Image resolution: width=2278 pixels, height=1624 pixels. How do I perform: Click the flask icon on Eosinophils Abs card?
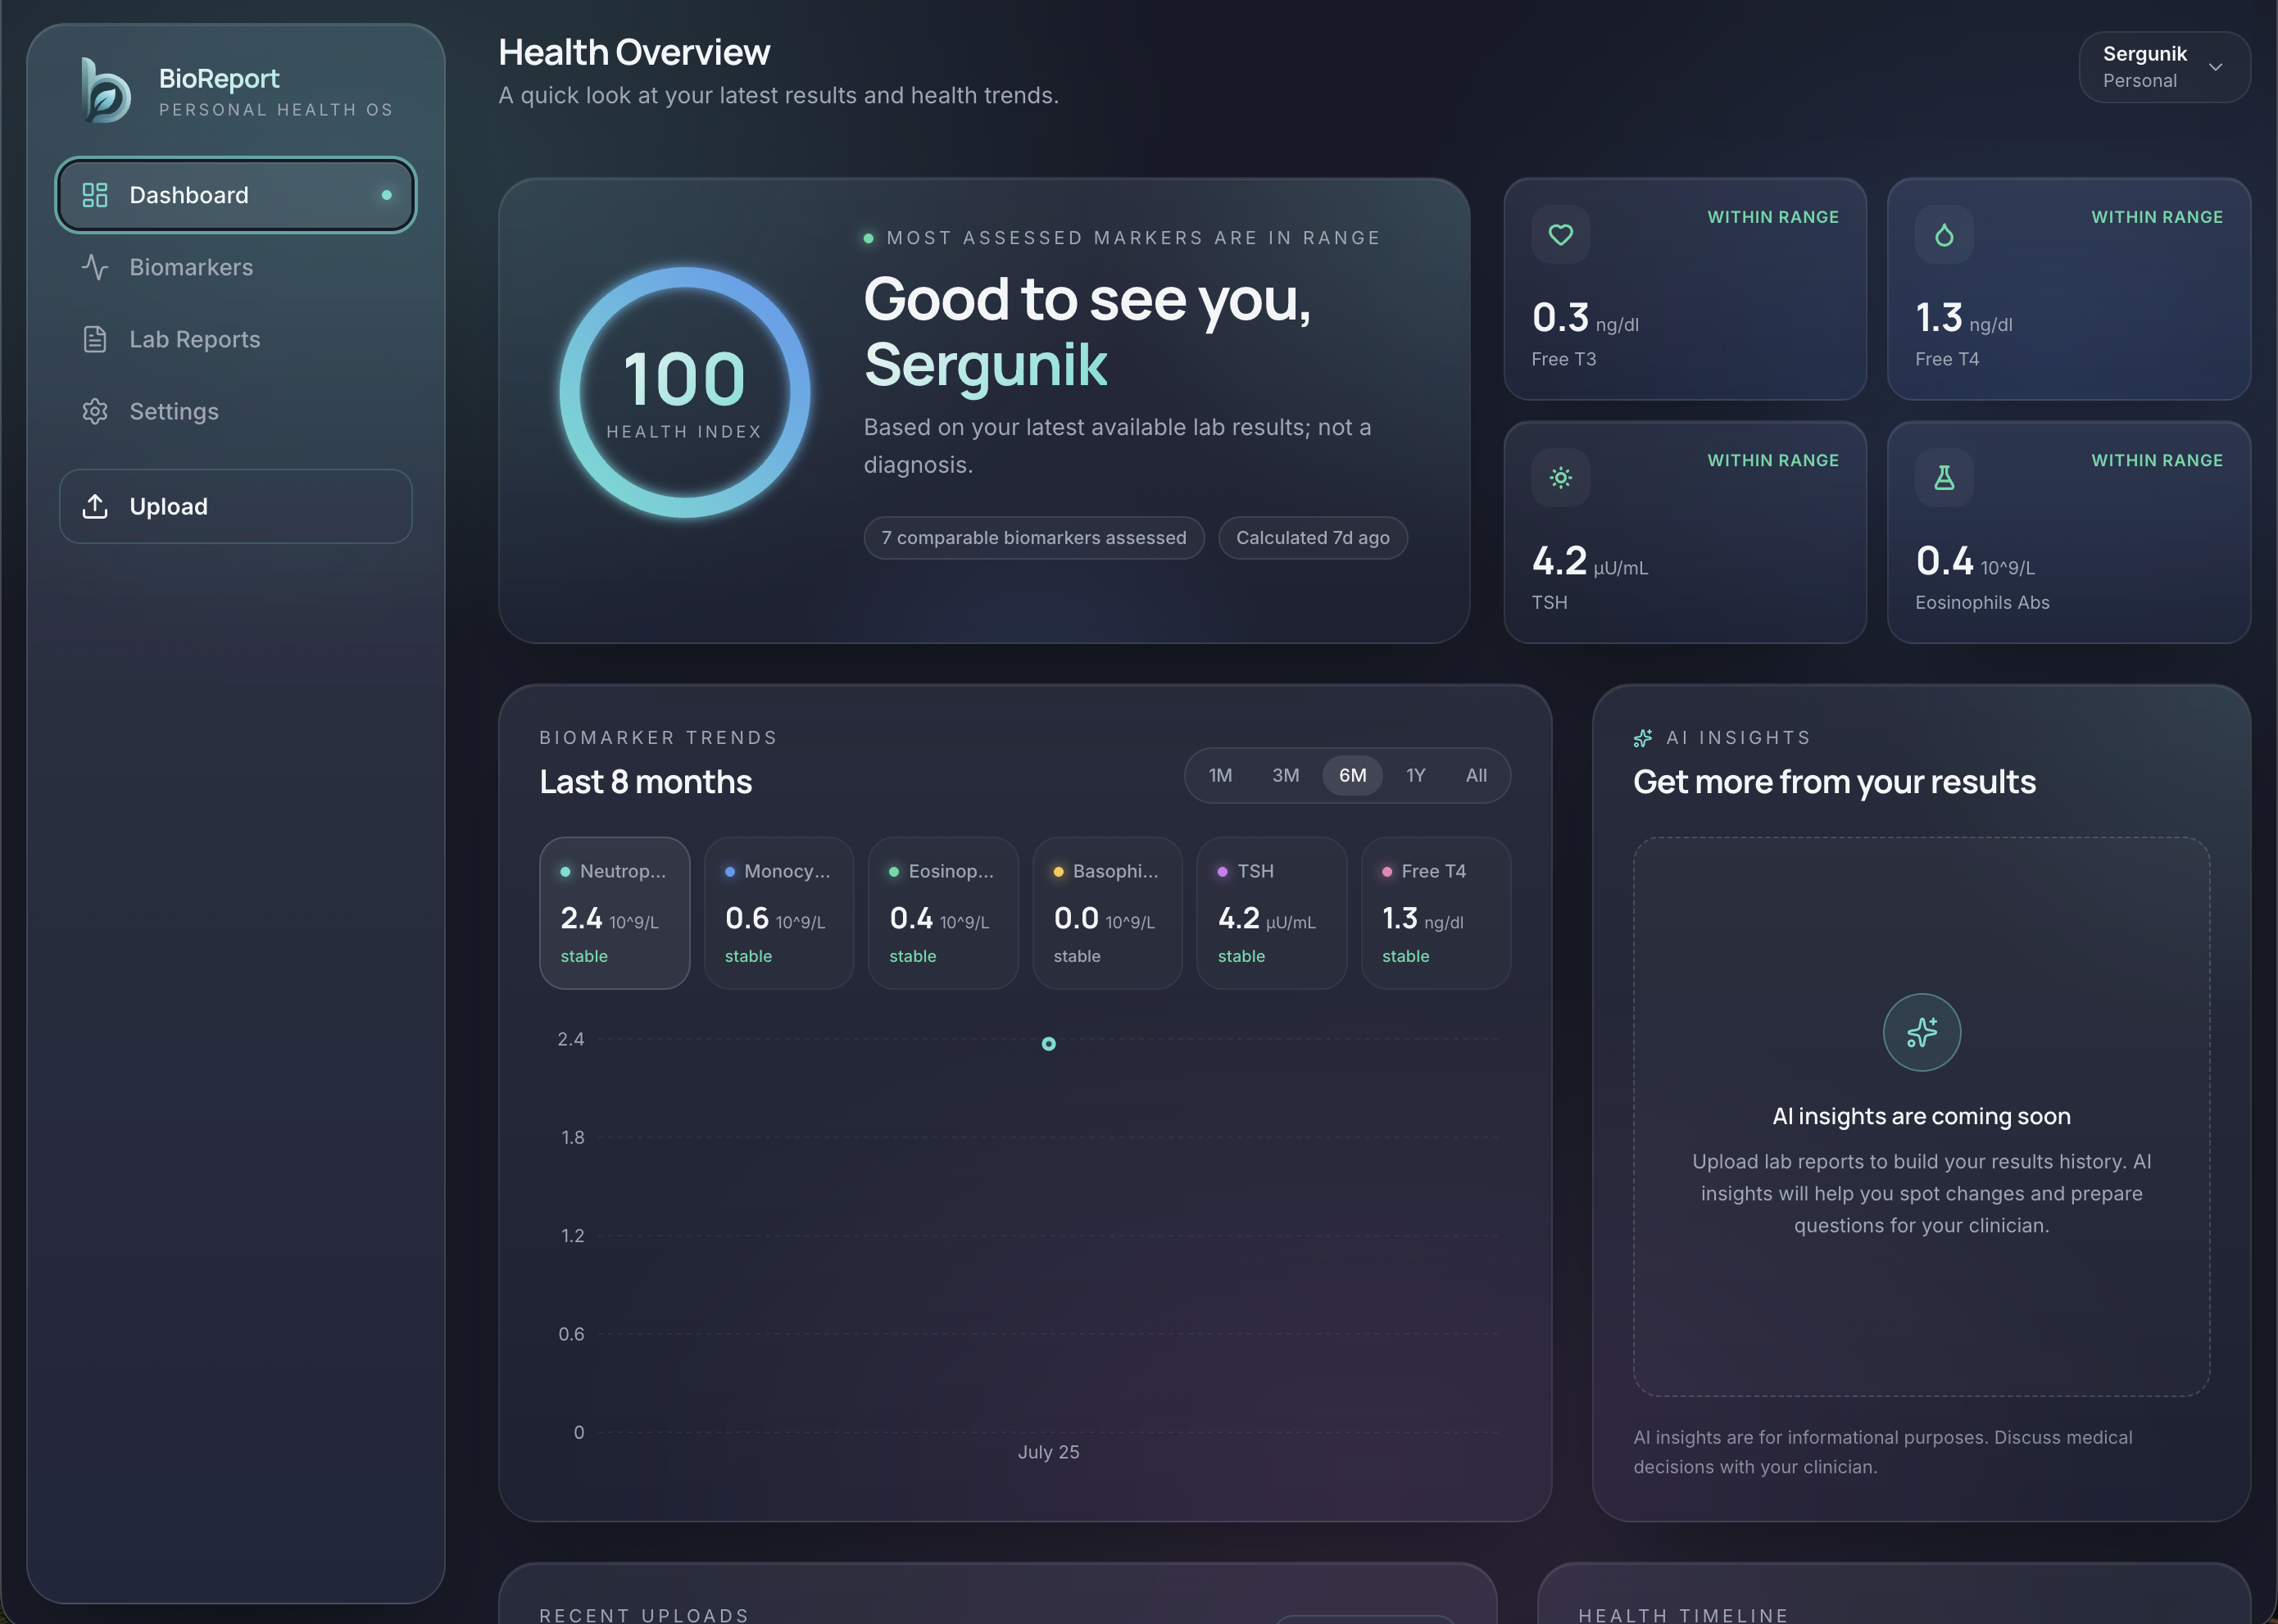pyautogui.click(x=1944, y=478)
